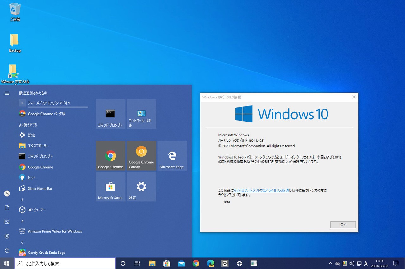Open Pictures from the Start rail

(x=7, y=222)
